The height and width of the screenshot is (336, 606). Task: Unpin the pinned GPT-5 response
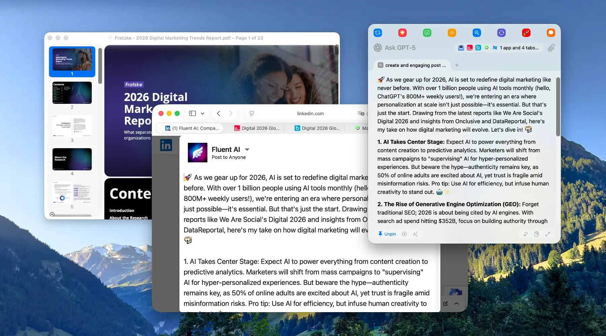387,234
